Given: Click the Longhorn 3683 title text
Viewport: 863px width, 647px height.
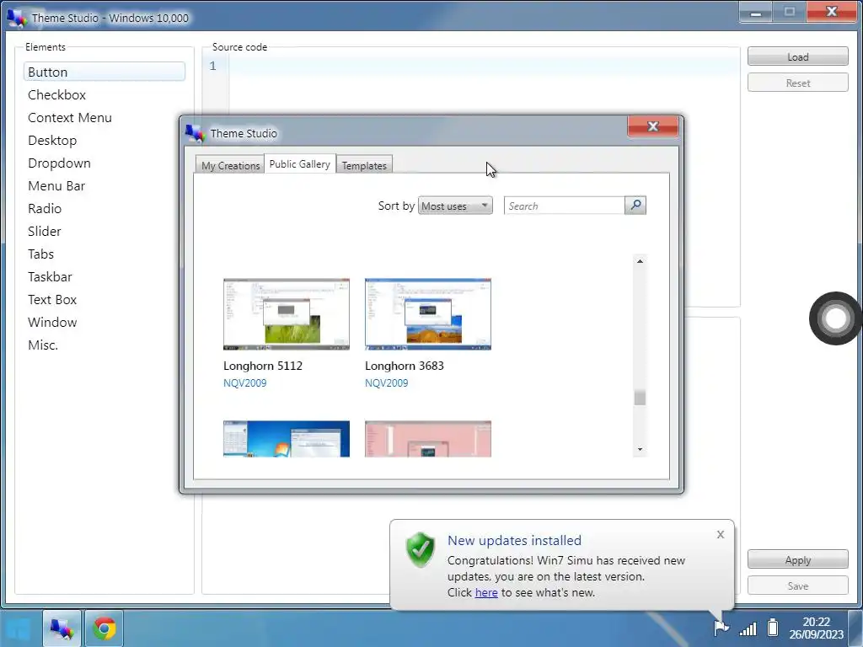Looking at the screenshot, I should (404, 366).
